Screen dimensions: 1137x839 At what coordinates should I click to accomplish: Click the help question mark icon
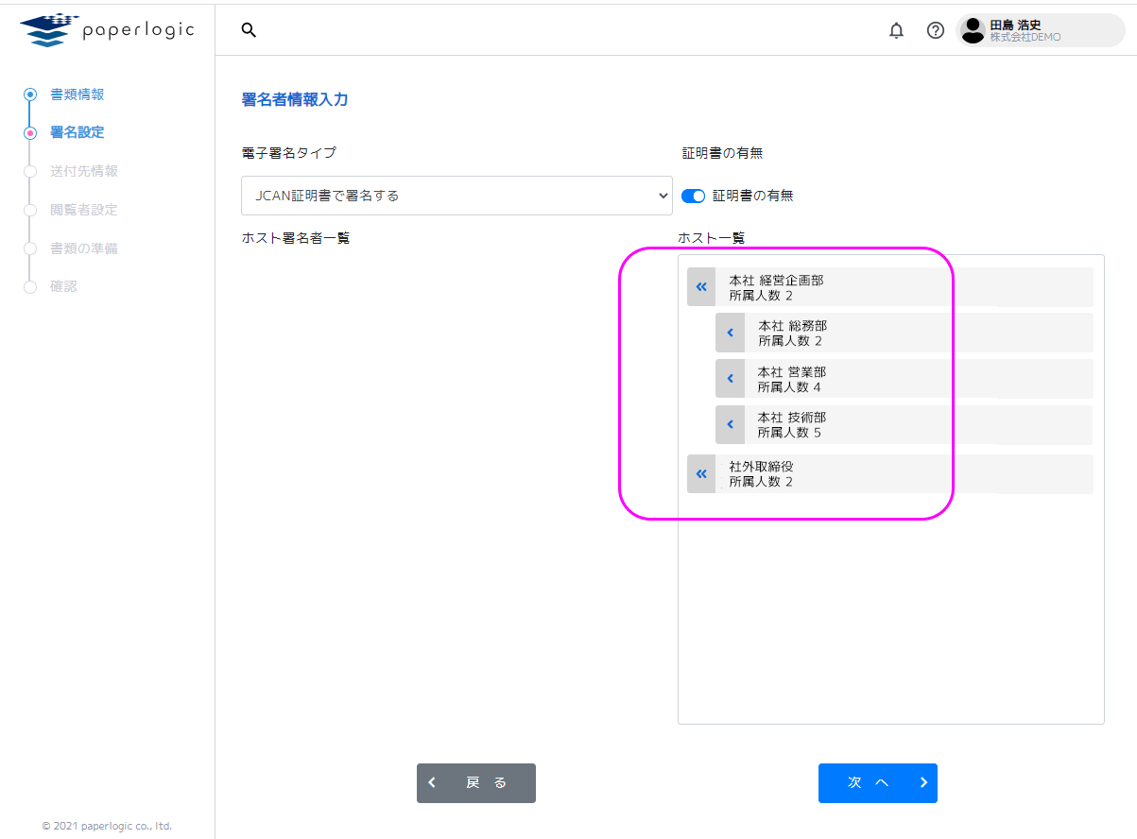pos(935,31)
